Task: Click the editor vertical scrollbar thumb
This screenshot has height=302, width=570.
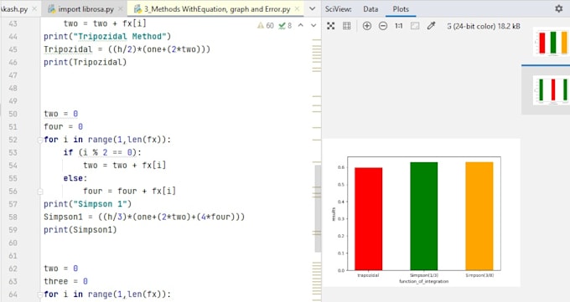Action: [x=318, y=208]
